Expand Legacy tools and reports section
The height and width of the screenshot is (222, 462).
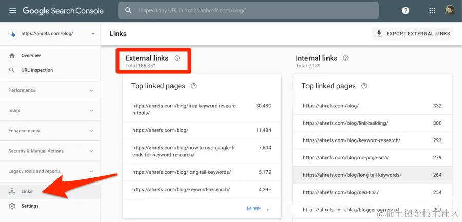click(x=91, y=171)
